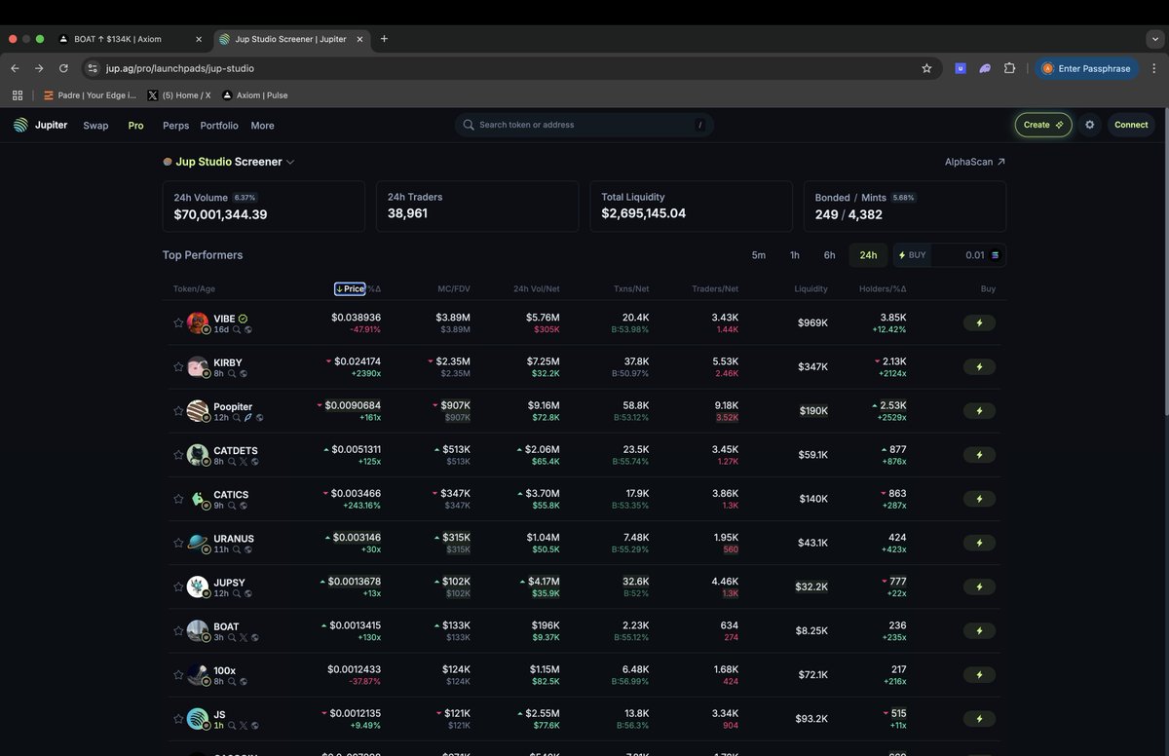1169x756 pixels.
Task: Star the KIRBY token row
Action: click(x=178, y=367)
